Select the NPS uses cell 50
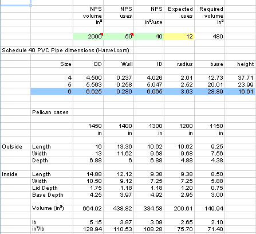Screen dimensions: 256x234 coord(119,36)
